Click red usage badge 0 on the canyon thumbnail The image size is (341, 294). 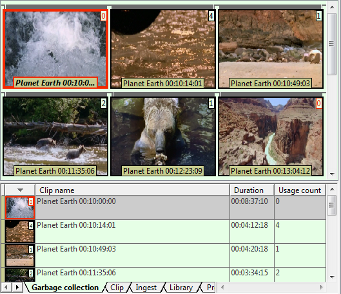pos(318,104)
